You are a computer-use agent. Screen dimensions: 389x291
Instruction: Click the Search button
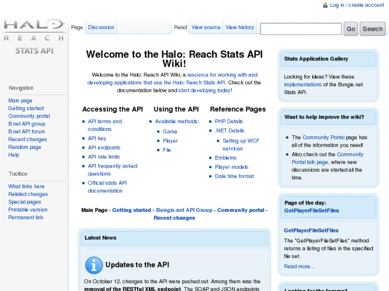372,29
